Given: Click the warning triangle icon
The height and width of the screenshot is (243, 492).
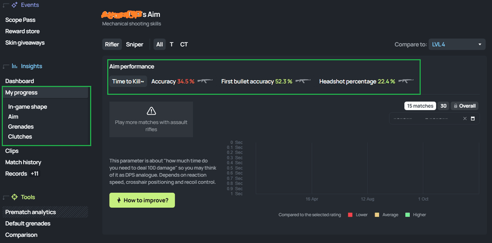Looking at the screenshot, I should coord(151,111).
